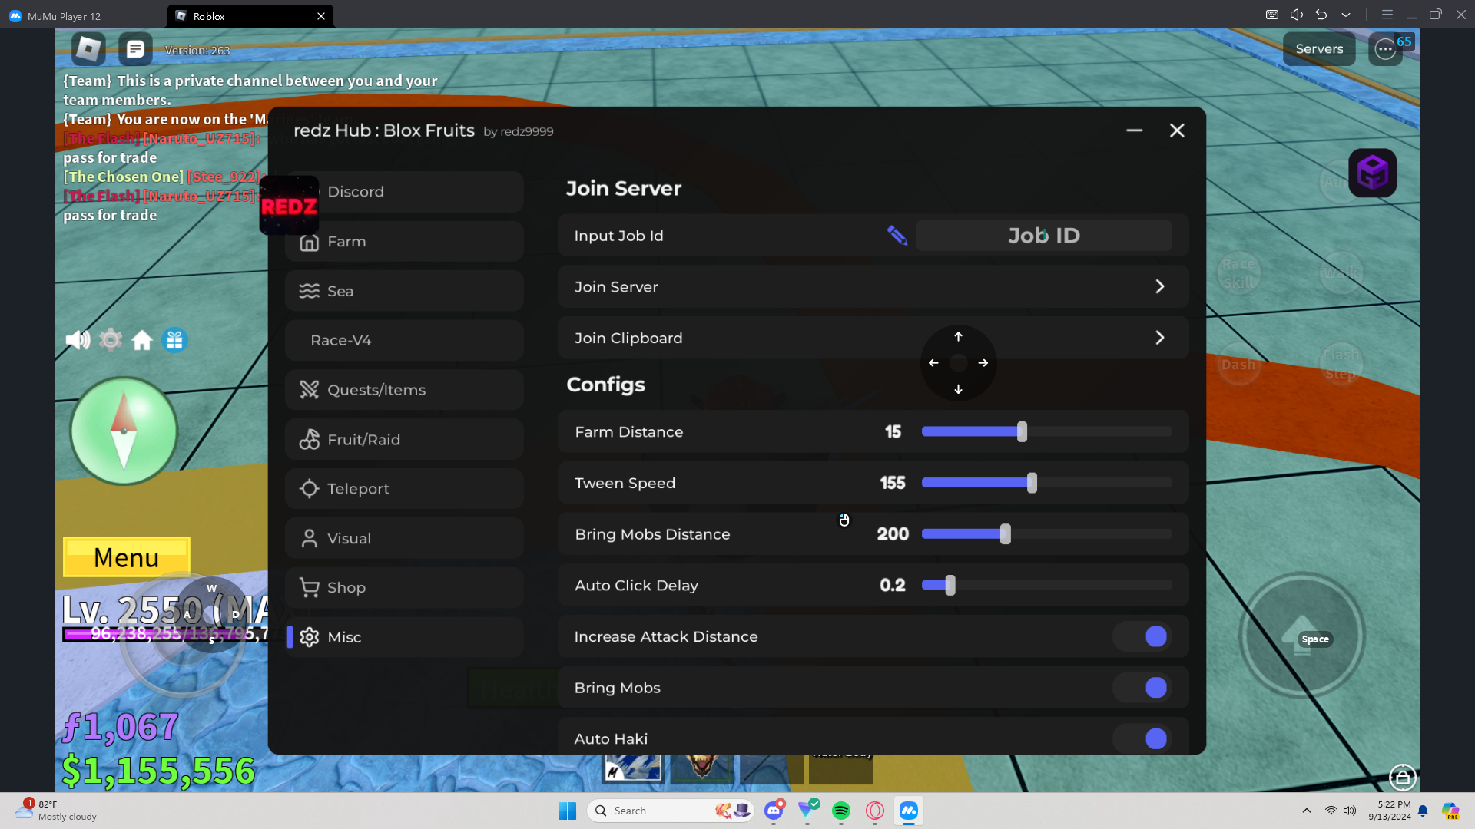
Task: Click the MuMu back arrow icon
Action: click(x=1321, y=15)
